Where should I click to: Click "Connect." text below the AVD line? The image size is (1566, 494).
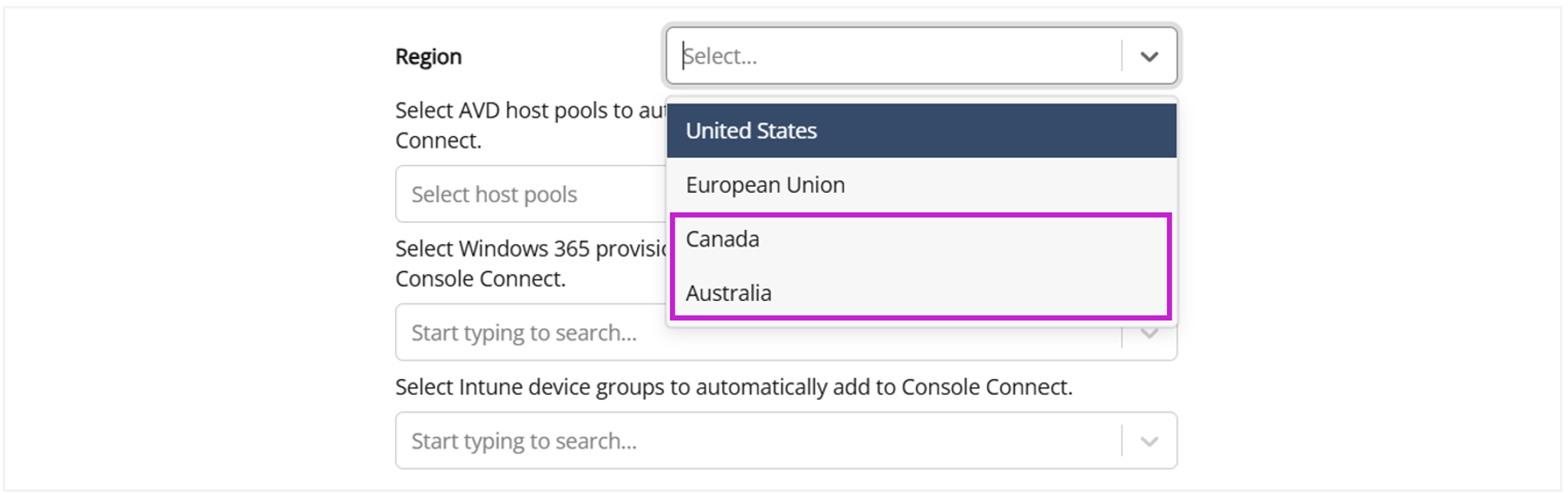(438, 141)
